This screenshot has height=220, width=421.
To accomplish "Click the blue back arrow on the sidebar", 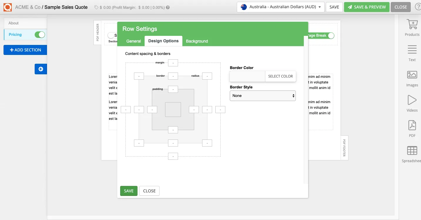I will [x=41, y=69].
